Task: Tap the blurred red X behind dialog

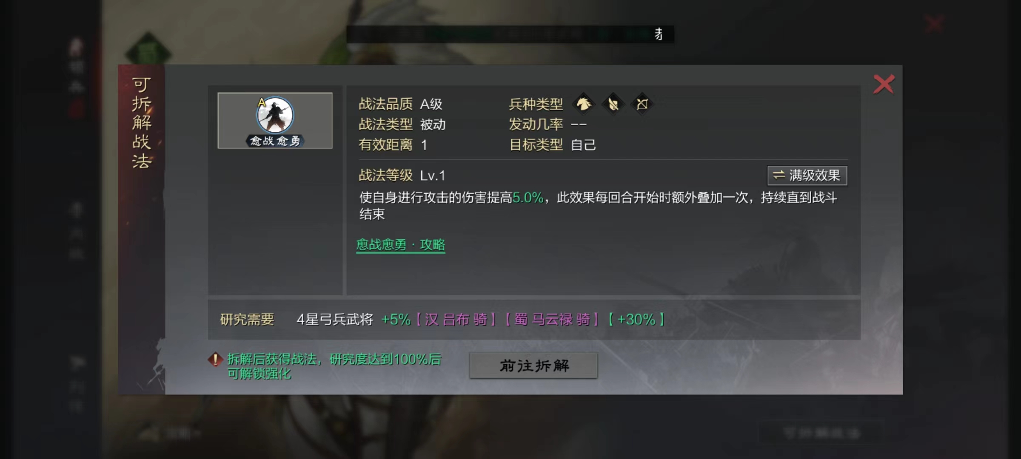Action: point(934,24)
